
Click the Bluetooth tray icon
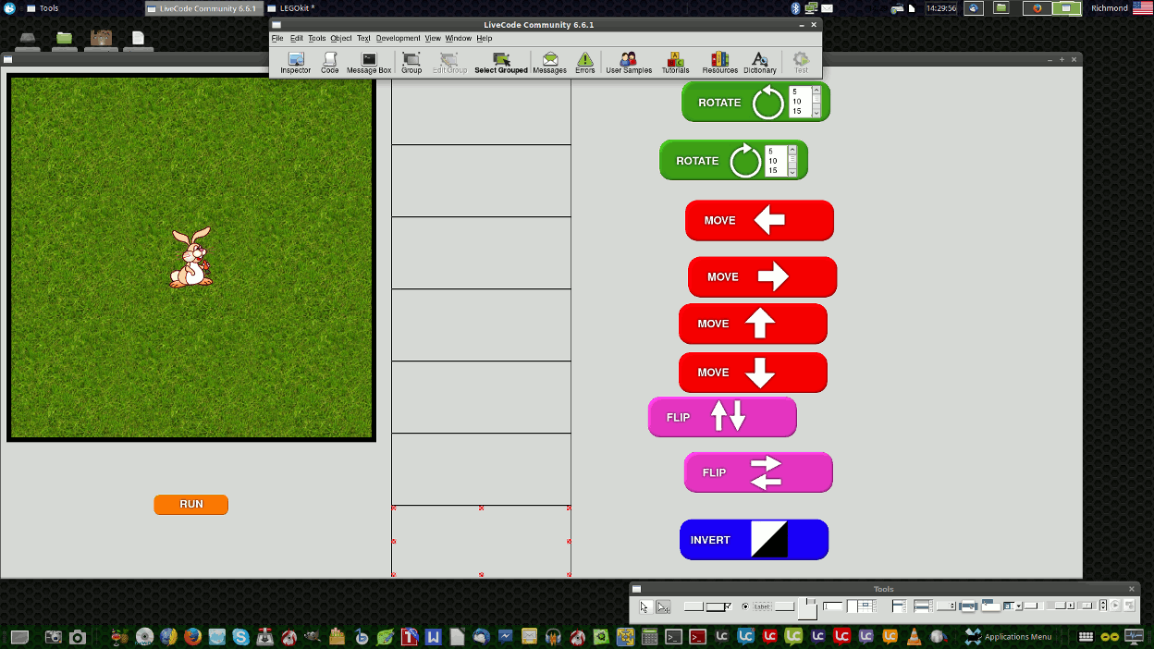pos(794,7)
